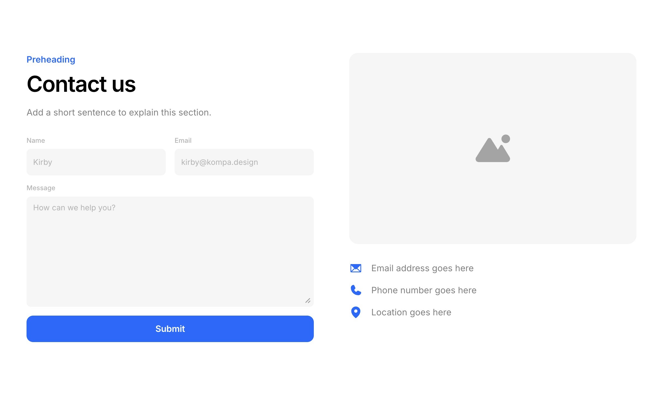Click the Message field label
Screen dimensions: 663x395
click(x=41, y=188)
